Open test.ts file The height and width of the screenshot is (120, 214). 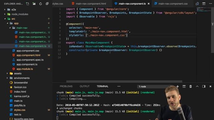[17, 115]
